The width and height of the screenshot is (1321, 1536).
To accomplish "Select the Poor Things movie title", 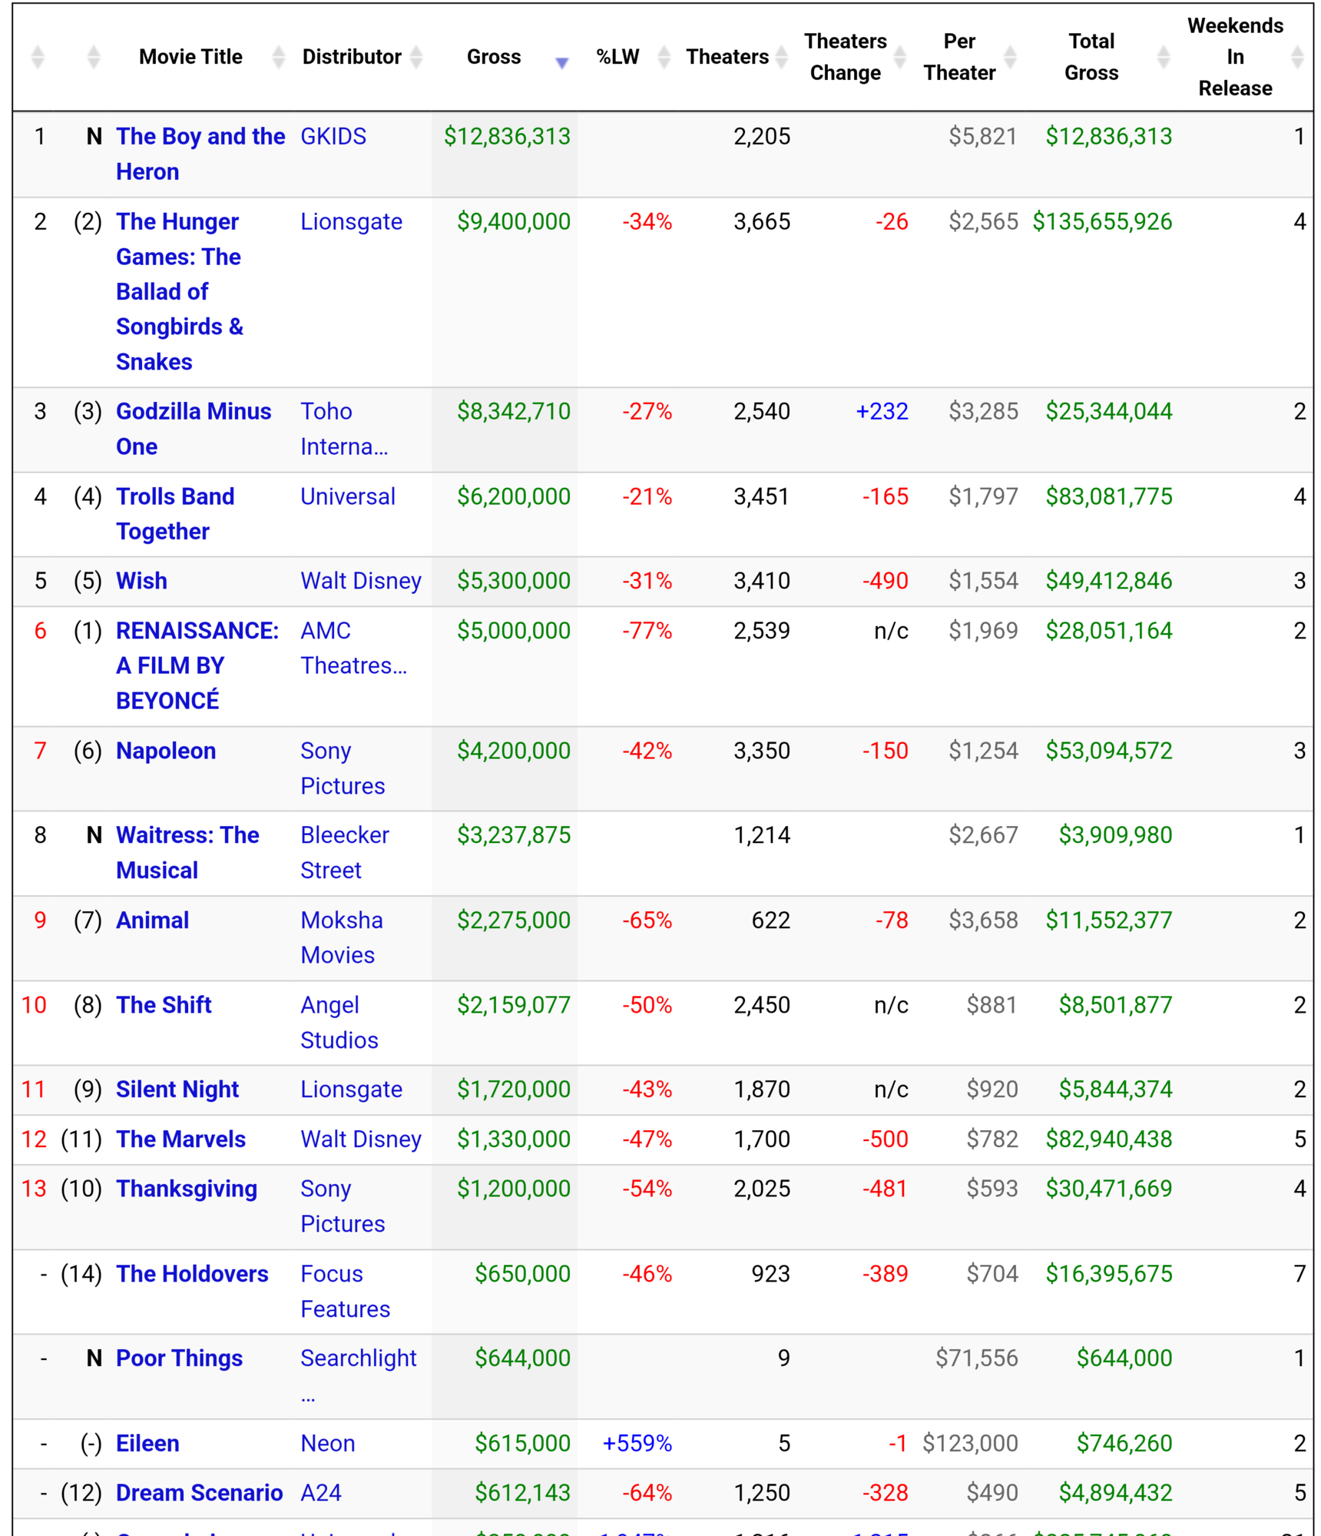I will tap(179, 1358).
